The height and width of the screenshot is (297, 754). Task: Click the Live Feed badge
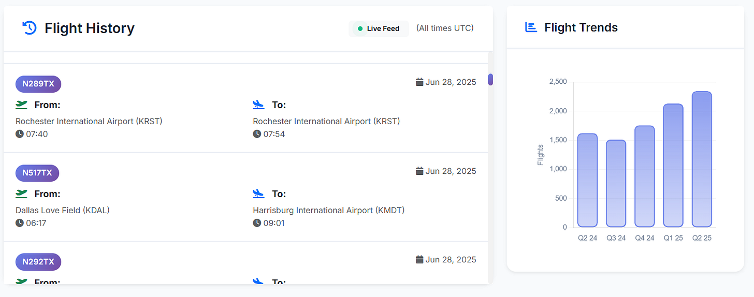(x=379, y=29)
